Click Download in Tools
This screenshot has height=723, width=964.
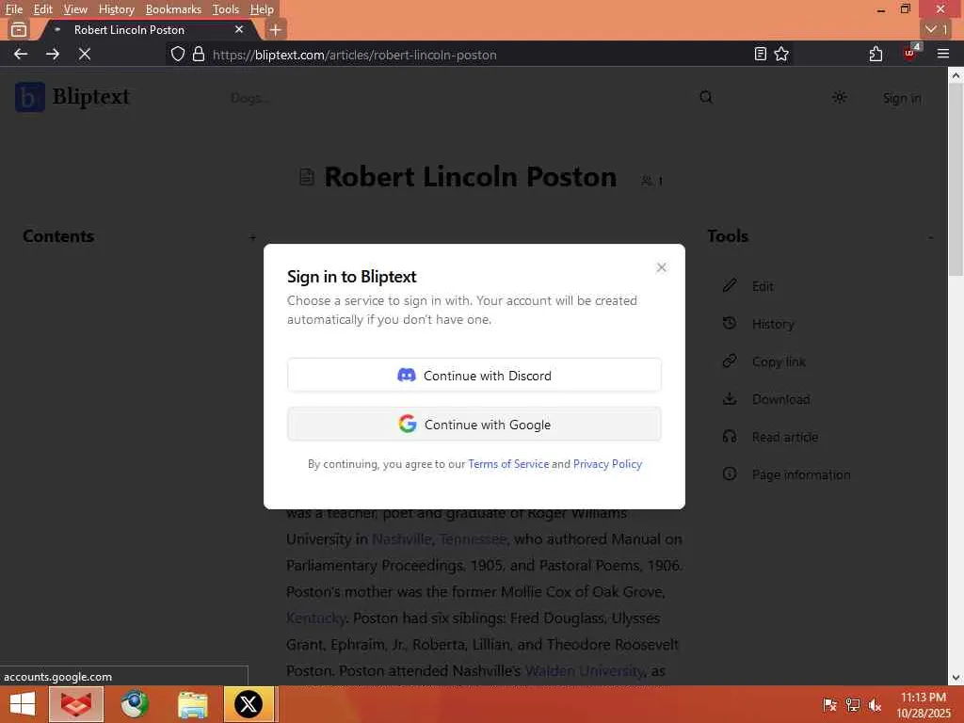[780, 399]
